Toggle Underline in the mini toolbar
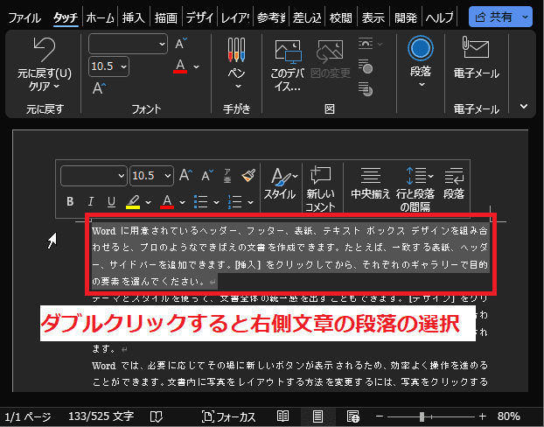 [x=111, y=202]
